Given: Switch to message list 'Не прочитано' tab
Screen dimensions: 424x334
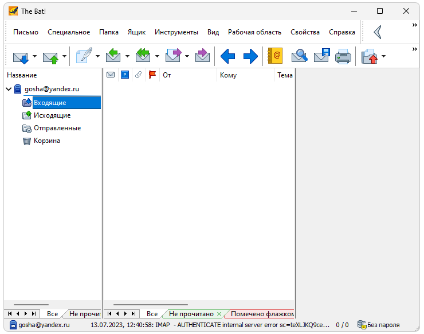Looking at the screenshot, I should (191, 314).
